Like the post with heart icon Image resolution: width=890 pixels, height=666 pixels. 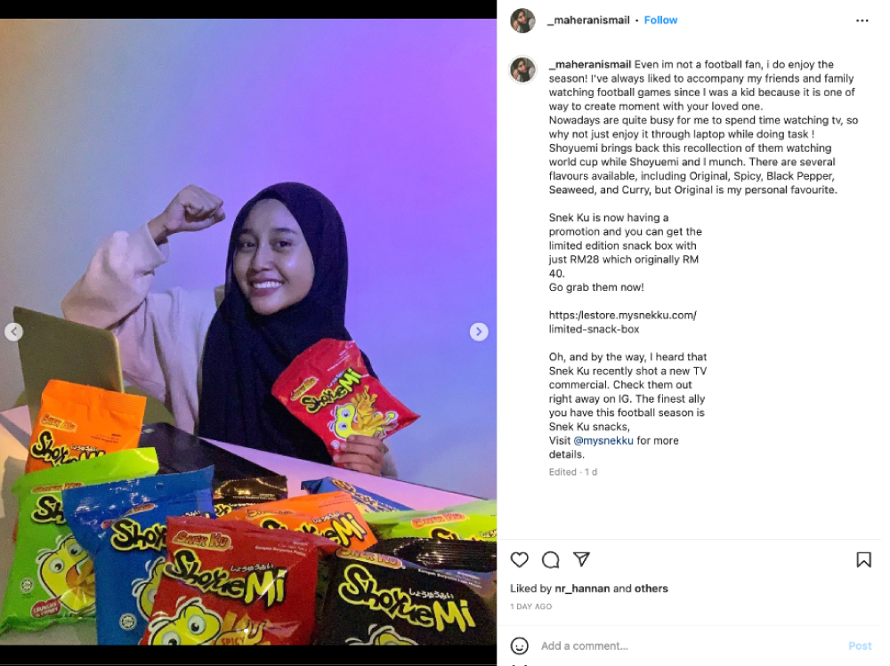[x=520, y=560]
